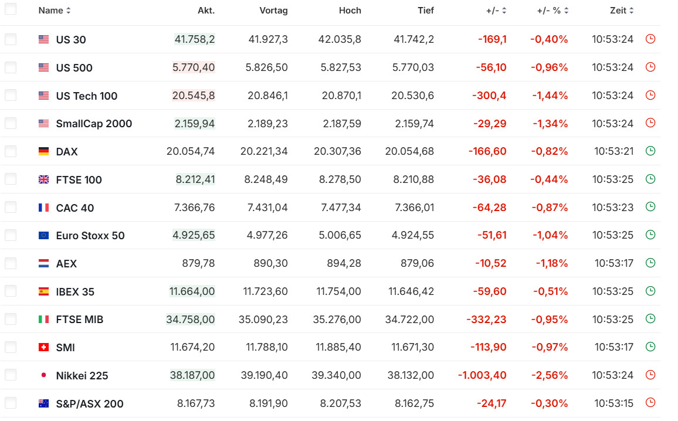678x421 pixels.
Task: Click the green clock icon for FTSE MIB
Action: (650, 319)
